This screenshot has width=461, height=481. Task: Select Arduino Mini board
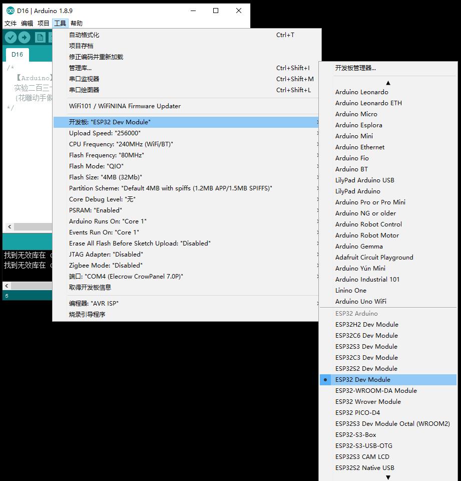(388, 136)
